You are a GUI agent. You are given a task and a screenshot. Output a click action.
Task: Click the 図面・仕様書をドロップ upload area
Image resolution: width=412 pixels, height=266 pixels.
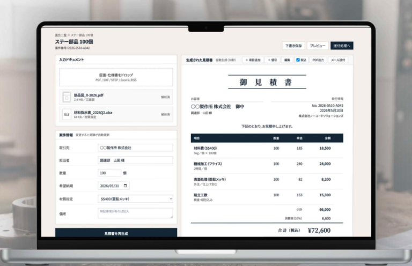(116, 77)
